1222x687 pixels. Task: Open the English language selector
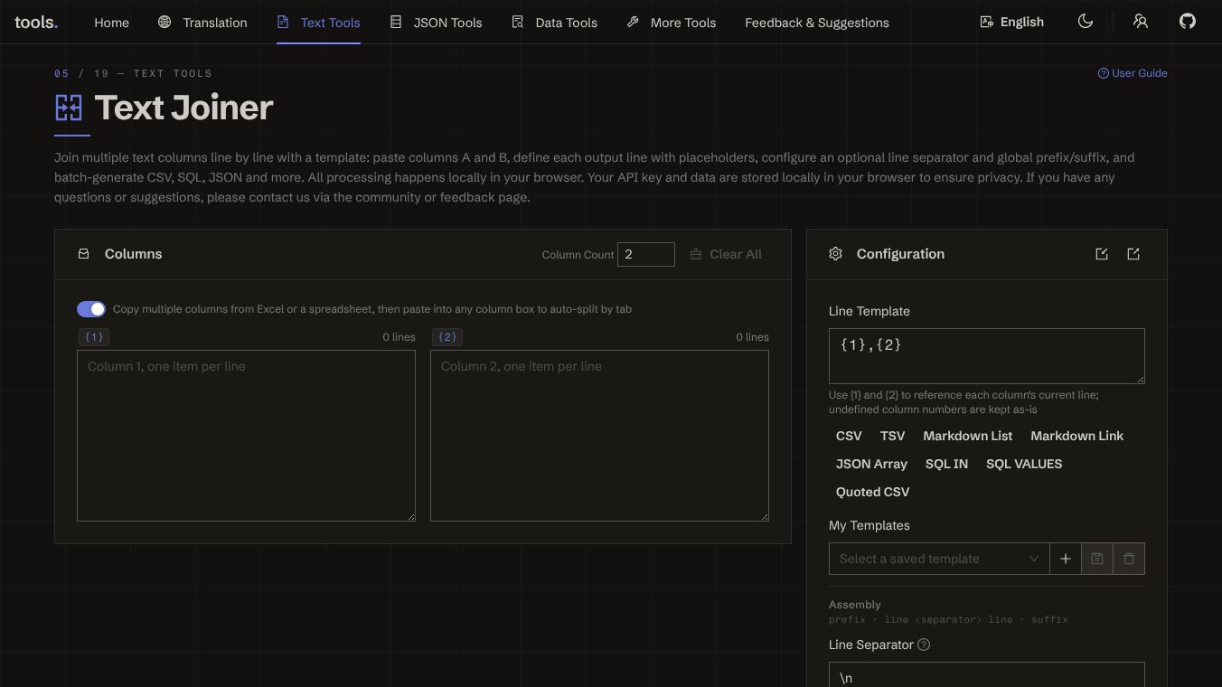pyautogui.click(x=1011, y=22)
